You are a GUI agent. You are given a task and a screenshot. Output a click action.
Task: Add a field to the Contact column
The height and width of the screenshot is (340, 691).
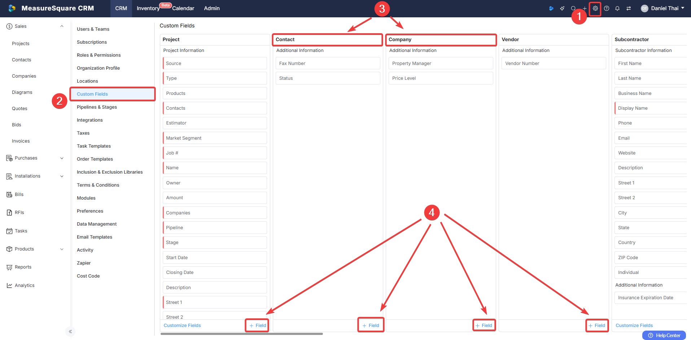pos(371,326)
